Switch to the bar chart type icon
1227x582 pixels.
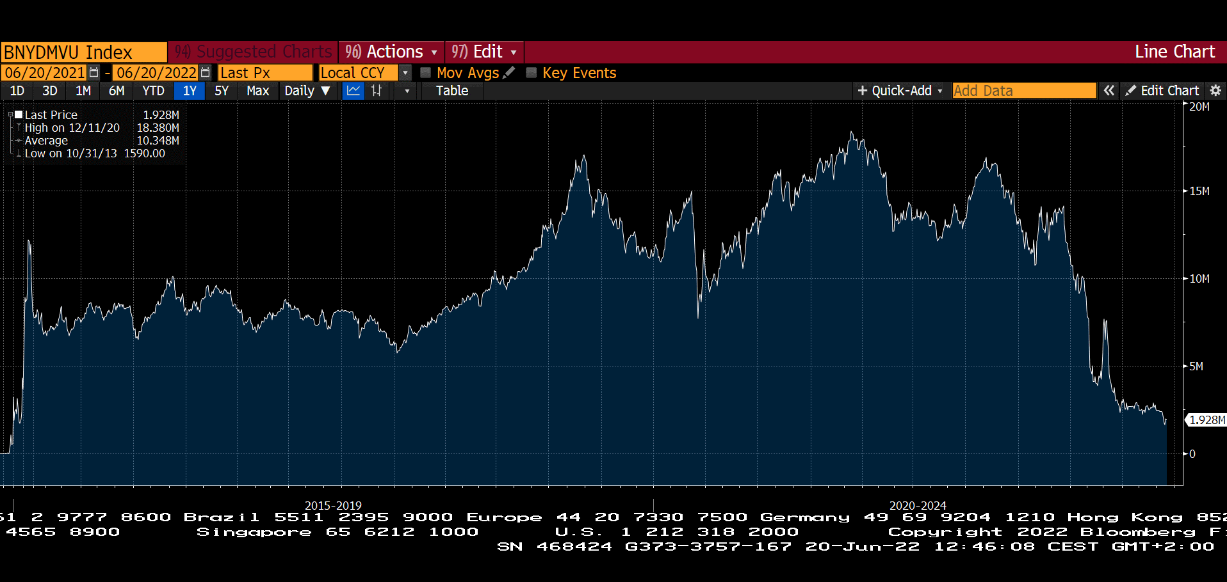pos(377,91)
